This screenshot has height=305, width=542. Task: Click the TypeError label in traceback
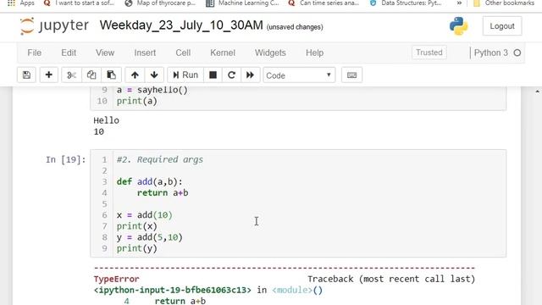[x=116, y=279]
